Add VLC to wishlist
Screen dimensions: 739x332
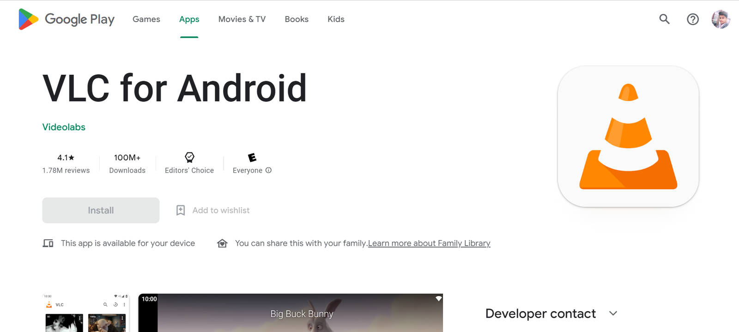(x=213, y=211)
